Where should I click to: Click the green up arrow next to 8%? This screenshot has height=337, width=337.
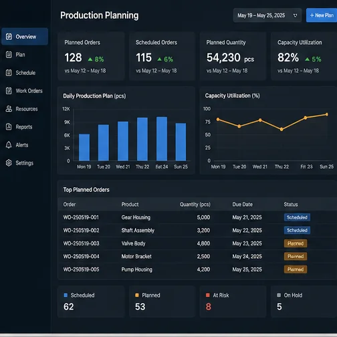(90, 60)
